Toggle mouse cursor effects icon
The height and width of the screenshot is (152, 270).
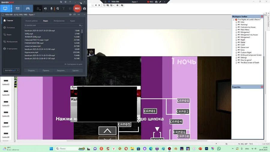[58, 8]
